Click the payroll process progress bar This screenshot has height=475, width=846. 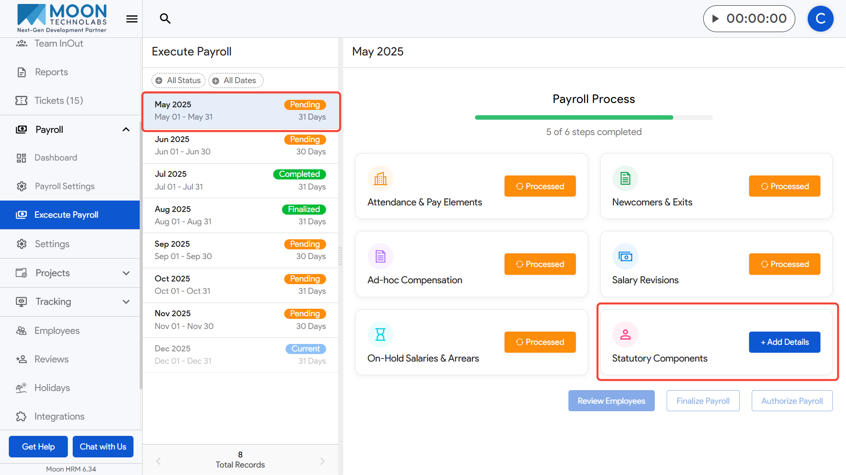pyautogui.click(x=594, y=117)
